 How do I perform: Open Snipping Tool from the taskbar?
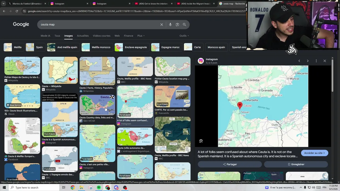coord(90,188)
